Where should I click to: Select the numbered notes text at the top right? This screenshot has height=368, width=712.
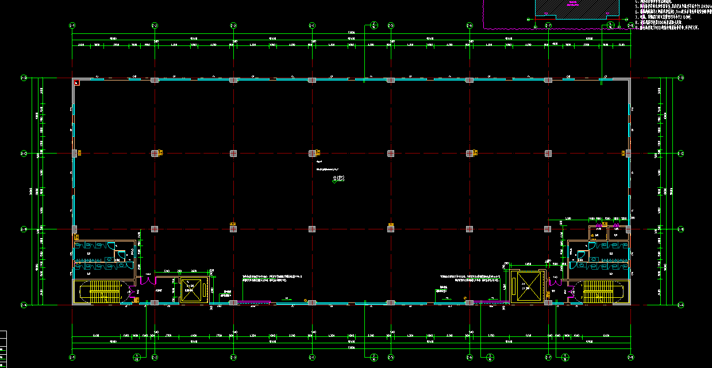(x=672, y=14)
